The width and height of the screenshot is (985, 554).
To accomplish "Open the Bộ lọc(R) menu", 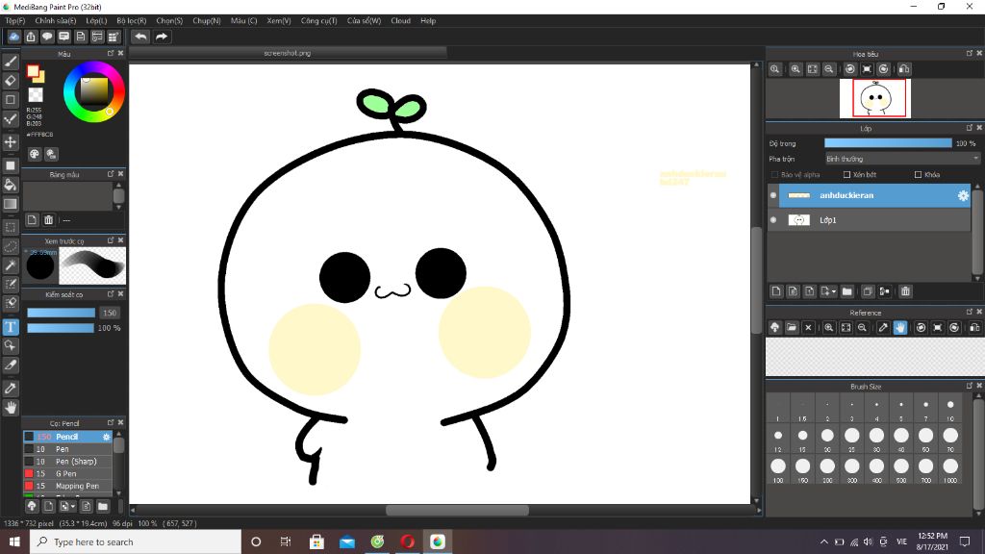I will [132, 20].
